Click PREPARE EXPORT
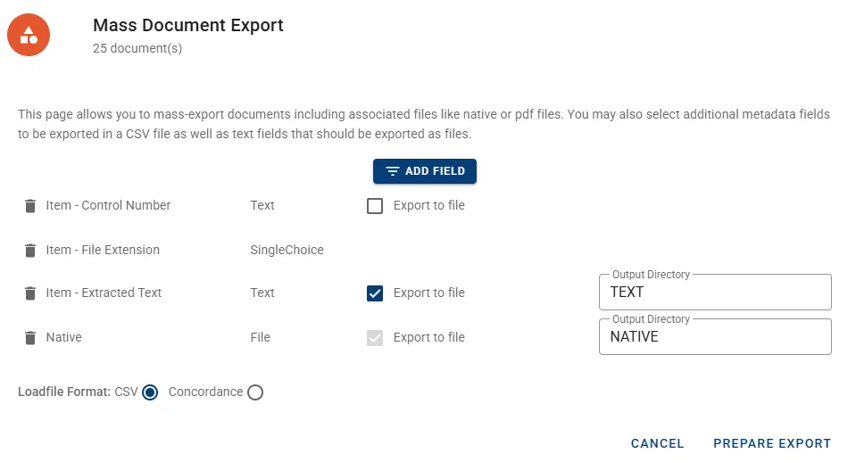The height and width of the screenshot is (462, 848). (x=771, y=443)
